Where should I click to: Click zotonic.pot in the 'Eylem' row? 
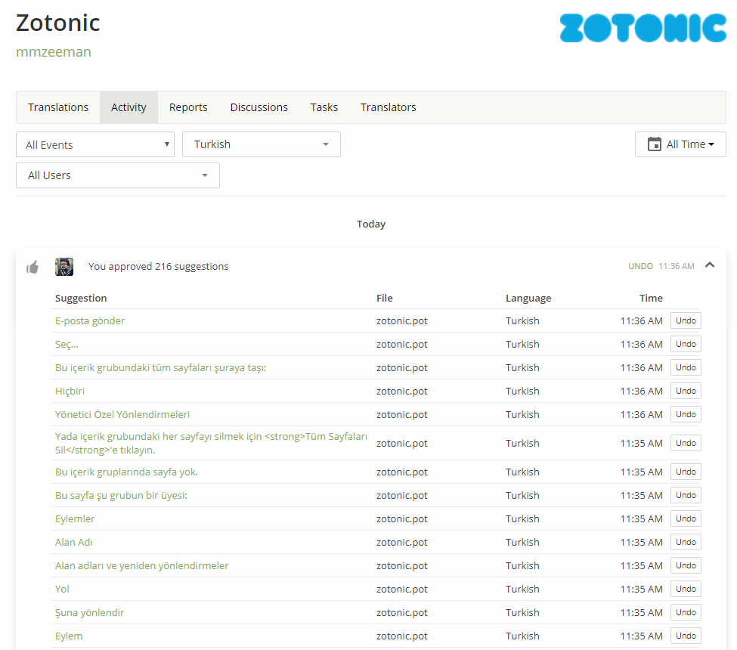click(402, 636)
